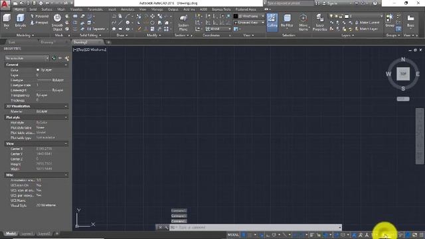Click the command line input field
This screenshot has height=239, width=425.
[x=255, y=227]
